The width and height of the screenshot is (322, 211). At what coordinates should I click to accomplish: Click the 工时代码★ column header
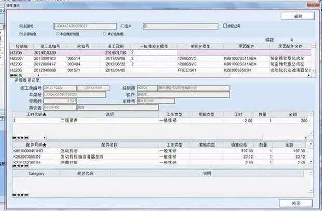[x=36, y=114]
